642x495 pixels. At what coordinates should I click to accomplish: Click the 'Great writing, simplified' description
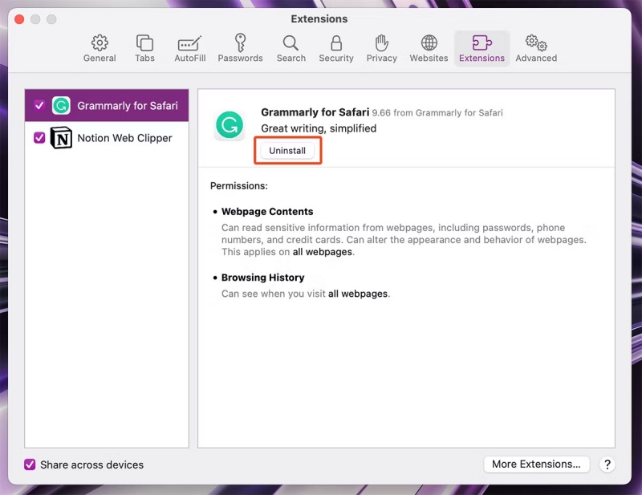(319, 128)
